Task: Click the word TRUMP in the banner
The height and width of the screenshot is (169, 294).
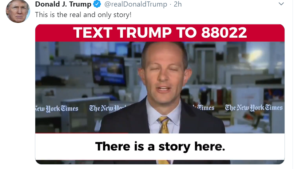Action: click(x=144, y=33)
